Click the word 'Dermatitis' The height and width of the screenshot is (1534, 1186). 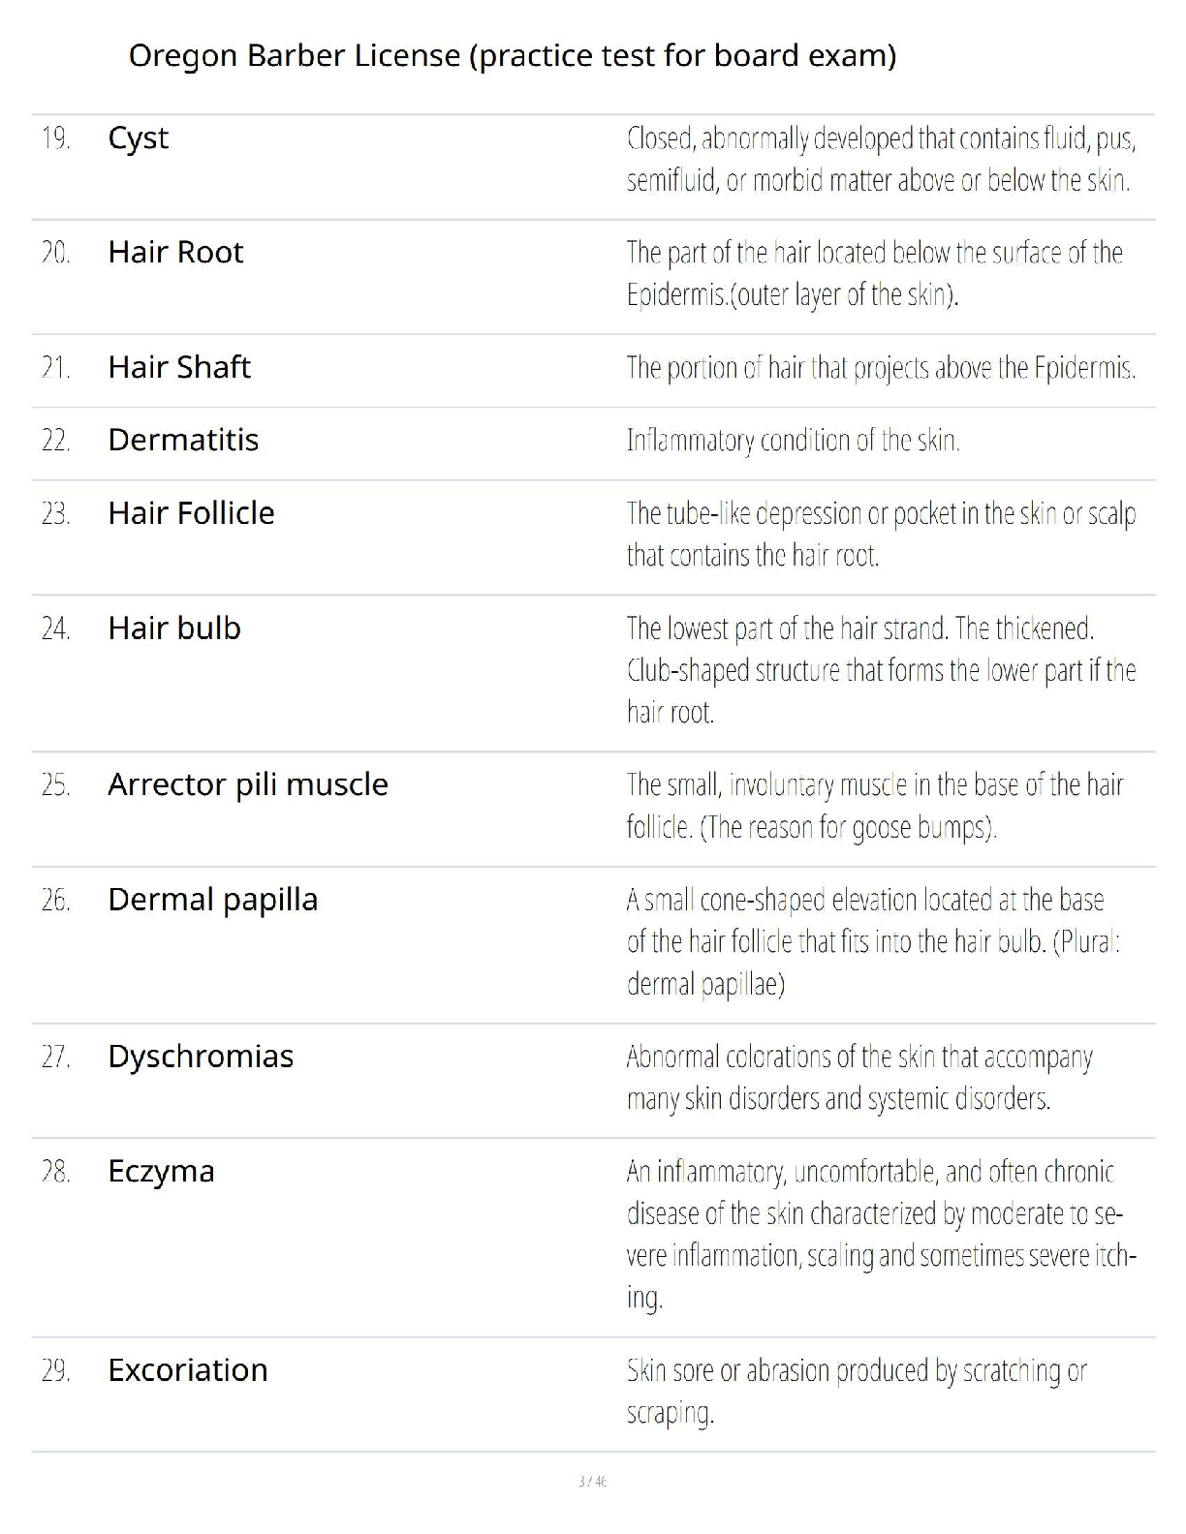click(x=183, y=441)
